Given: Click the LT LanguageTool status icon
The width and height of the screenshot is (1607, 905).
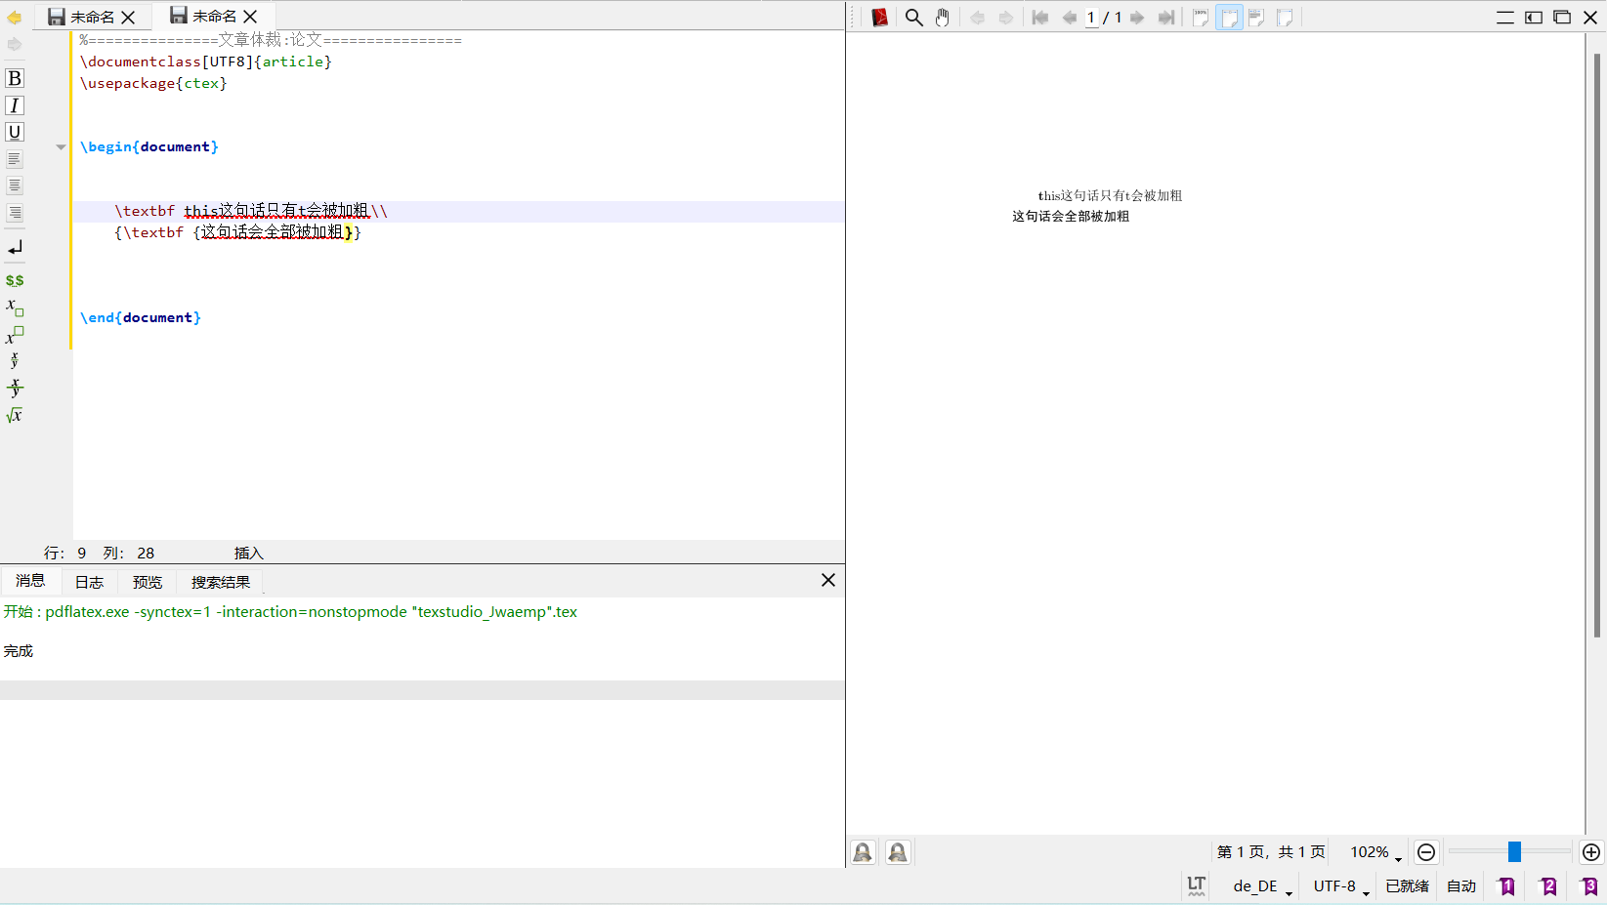Looking at the screenshot, I should 1197,885.
